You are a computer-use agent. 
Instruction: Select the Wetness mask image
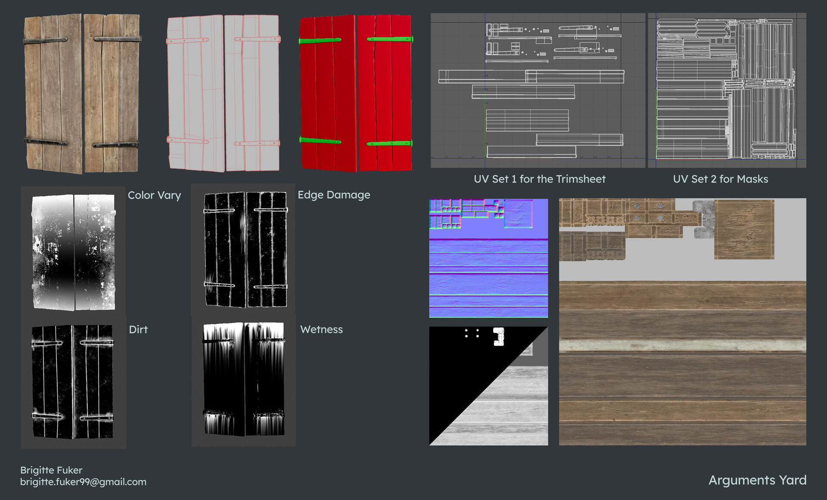(244, 379)
